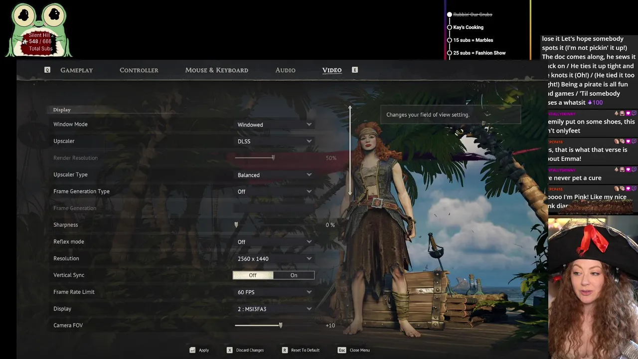Screen dimensions: 638x359
Task: Open the Frame Rate Limit dropdown
Action: coord(274,292)
